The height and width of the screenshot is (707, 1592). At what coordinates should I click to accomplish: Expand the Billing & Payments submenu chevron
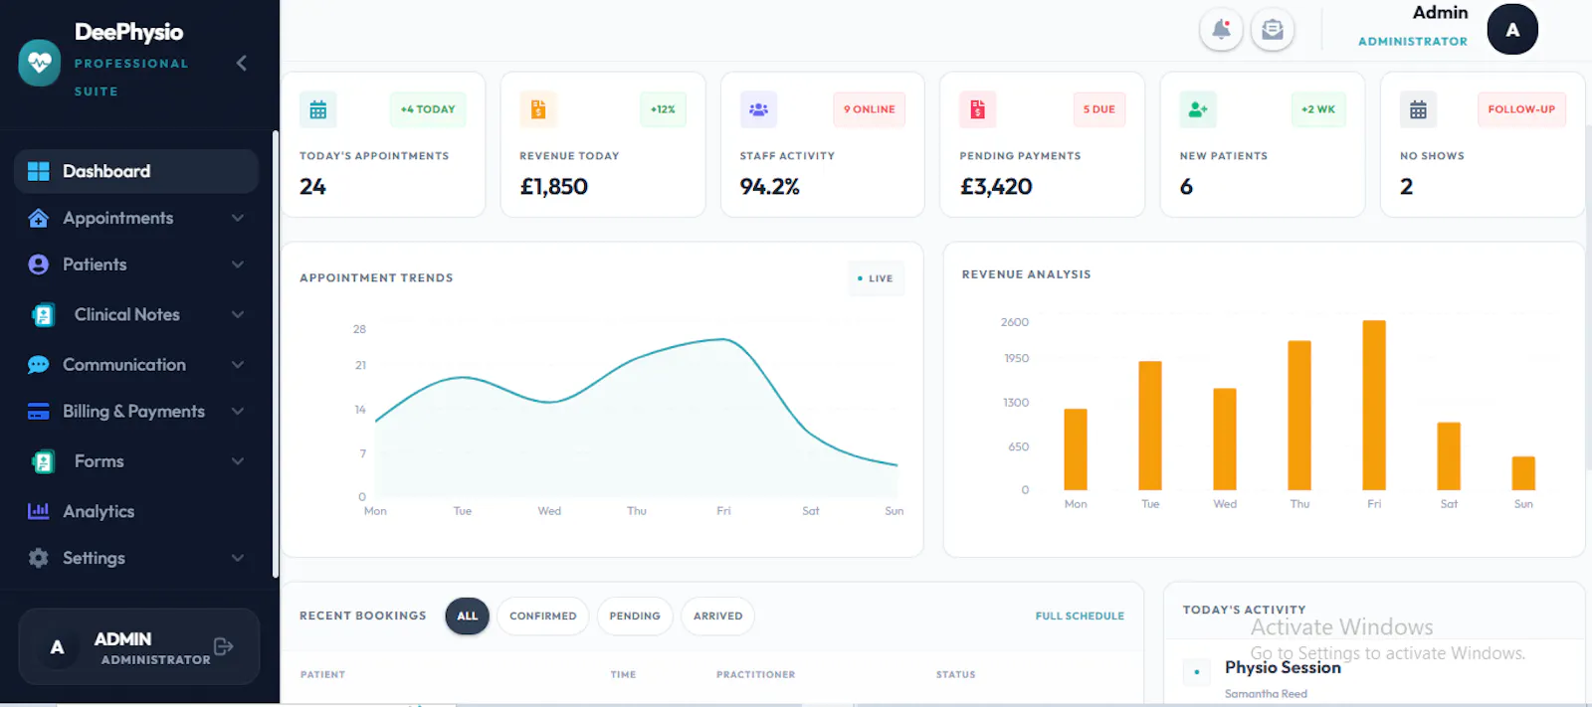(x=238, y=411)
